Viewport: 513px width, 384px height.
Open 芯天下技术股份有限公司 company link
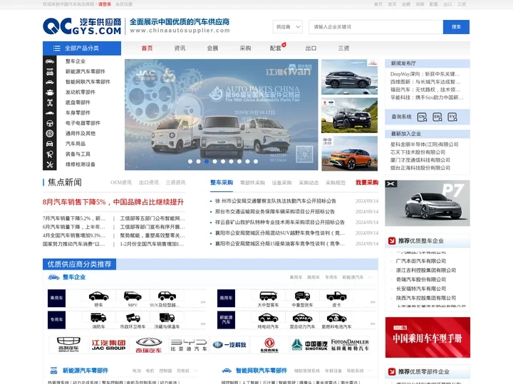pyautogui.click(x=418, y=152)
